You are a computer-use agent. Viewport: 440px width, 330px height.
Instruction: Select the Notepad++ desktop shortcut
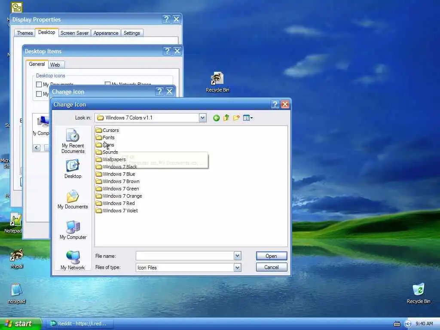(13, 223)
